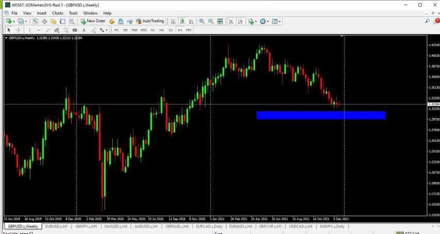Viewport: 440px width, 234px height.
Task: Expand the arrows objects dropdown
Action: pyautogui.click(x=107, y=30)
